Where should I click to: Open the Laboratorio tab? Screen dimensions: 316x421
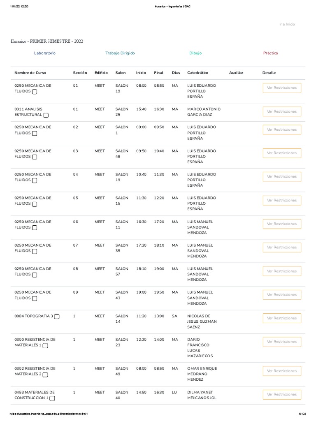45,53
